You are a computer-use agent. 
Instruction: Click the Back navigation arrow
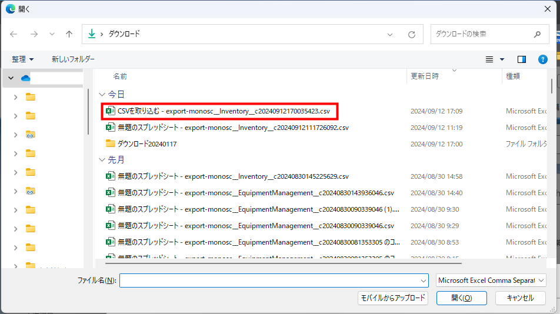tap(14, 34)
